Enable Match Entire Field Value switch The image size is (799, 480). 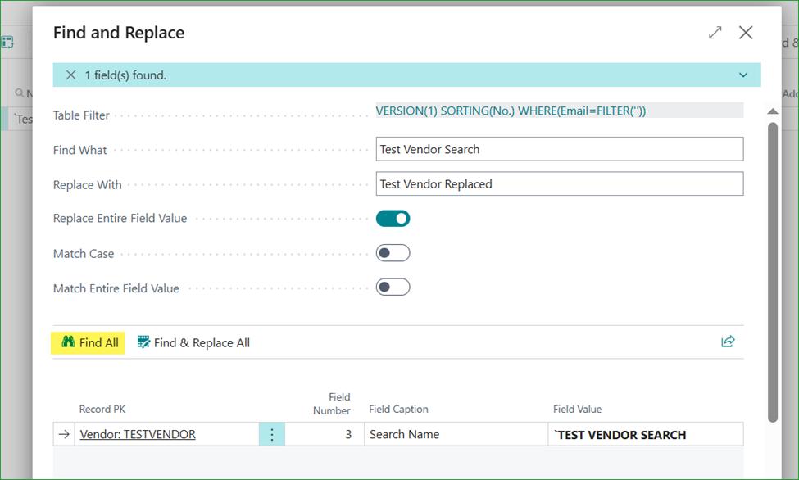[x=393, y=288]
